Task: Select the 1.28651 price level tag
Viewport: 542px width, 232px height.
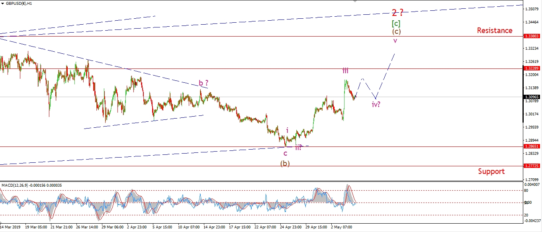Action: click(532, 146)
